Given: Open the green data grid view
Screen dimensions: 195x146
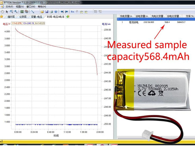Looking at the screenshot, I should [22, 12].
